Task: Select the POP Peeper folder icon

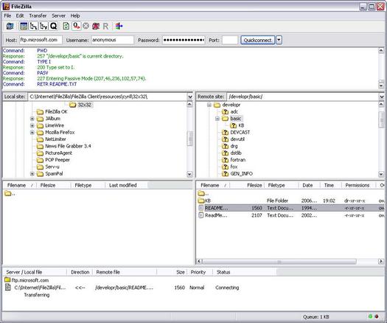Action: coord(40,160)
